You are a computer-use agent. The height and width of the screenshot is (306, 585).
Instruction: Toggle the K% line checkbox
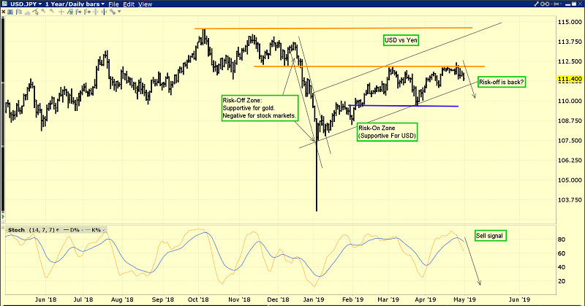[x=104, y=230]
